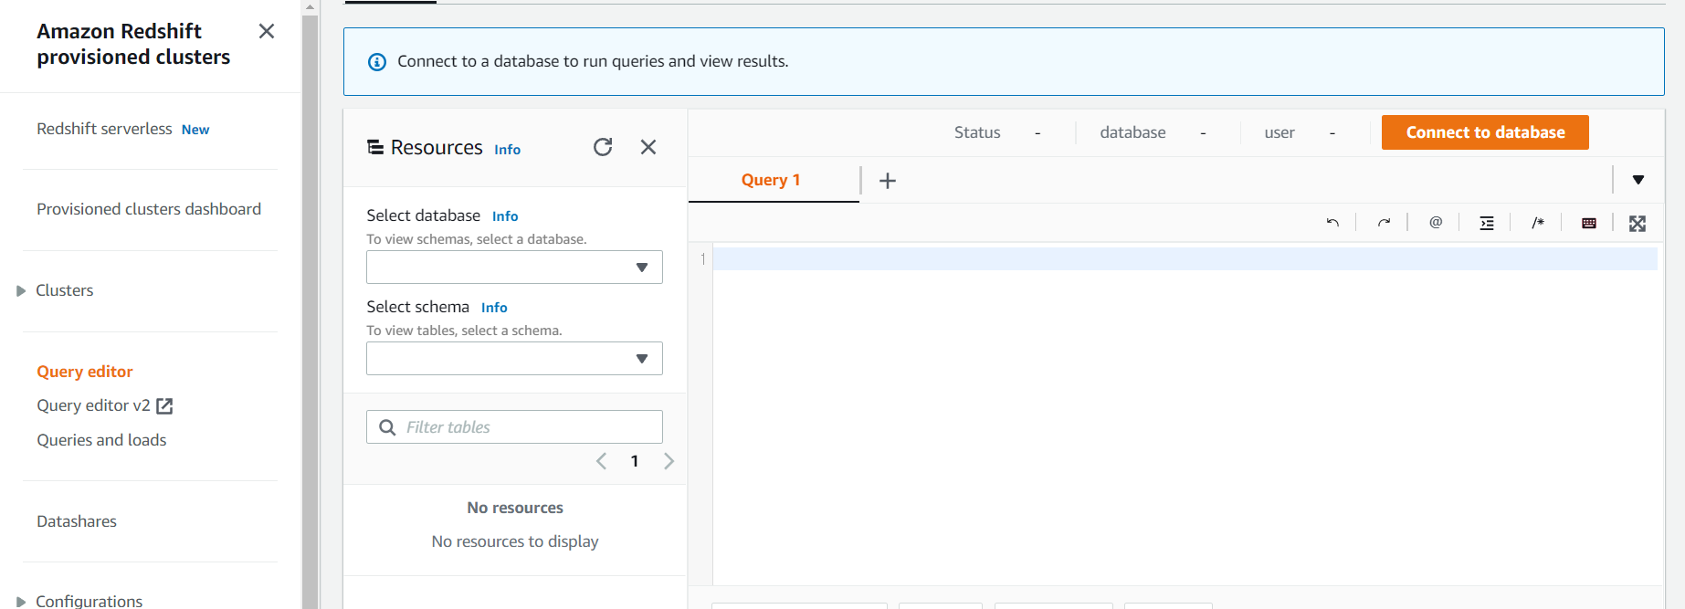Viewport: 1685px width, 609px height.
Task: Open Redshift serverless page
Action: (x=104, y=129)
